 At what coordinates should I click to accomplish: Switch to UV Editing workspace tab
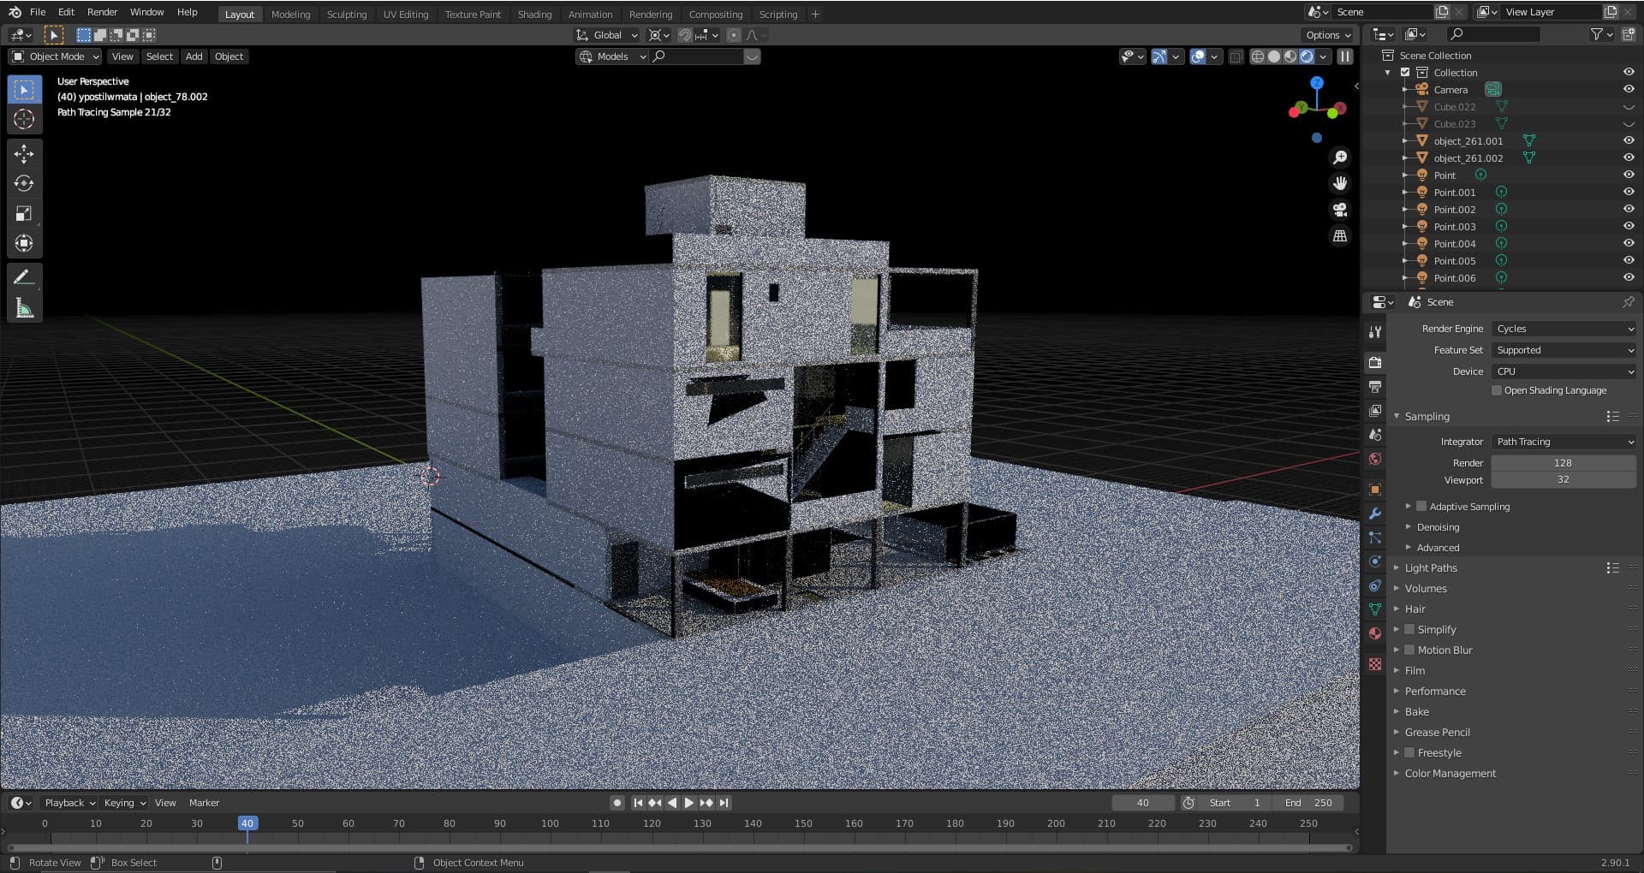click(x=406, y=14)
